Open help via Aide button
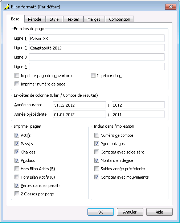The height and width of the screenshot is (223, 180). coord(159,212)
